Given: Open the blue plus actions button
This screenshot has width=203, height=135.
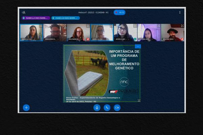Looking at the screenshot, I should 26,108.
